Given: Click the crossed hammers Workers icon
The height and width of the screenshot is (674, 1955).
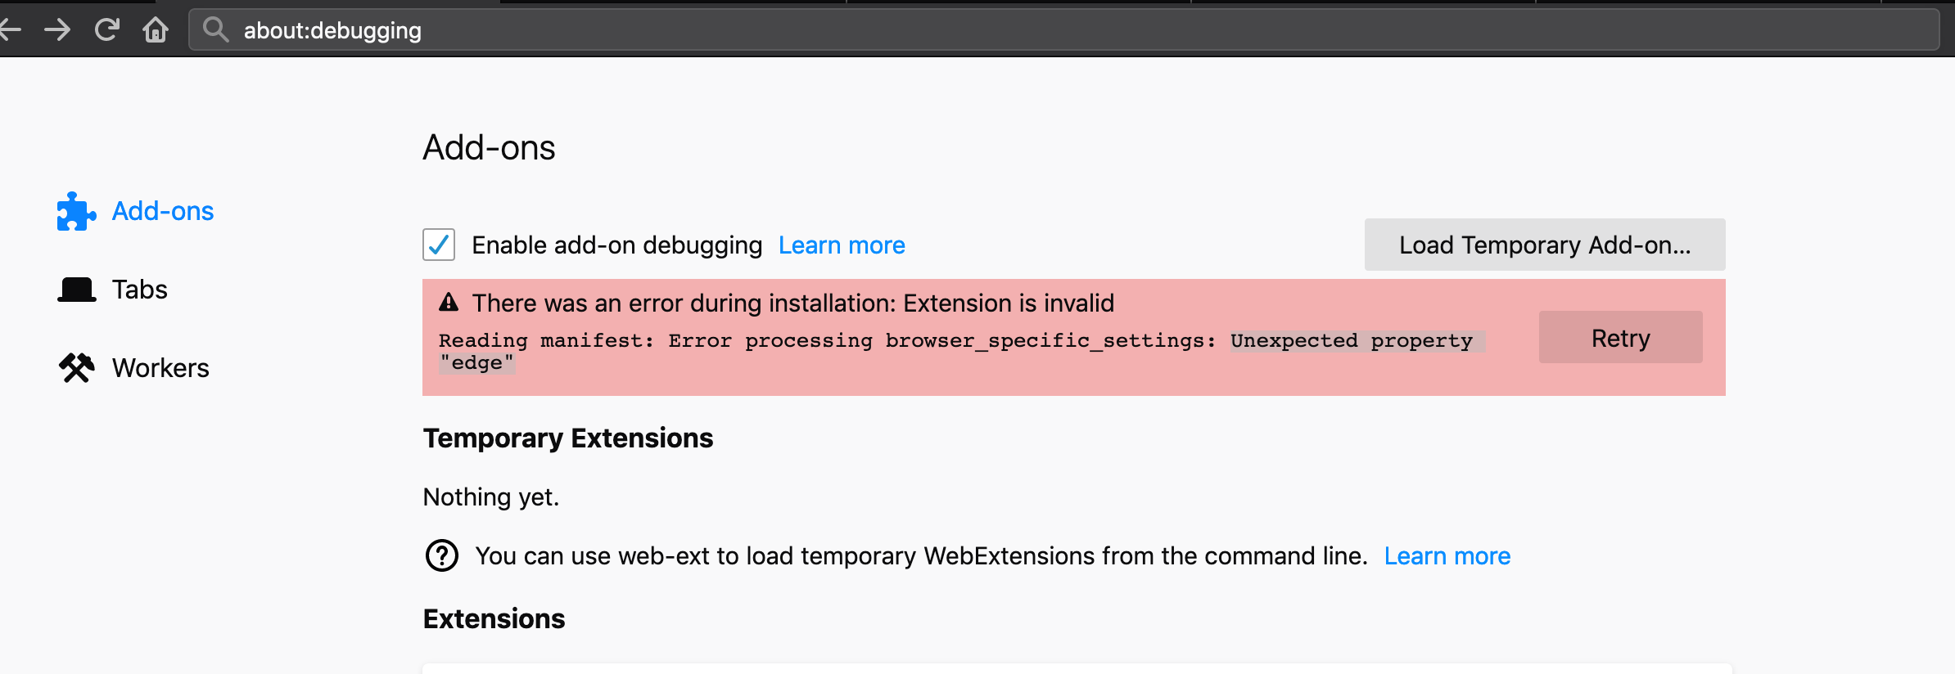Looking at the screenshot, I should (x=76, y=367).
